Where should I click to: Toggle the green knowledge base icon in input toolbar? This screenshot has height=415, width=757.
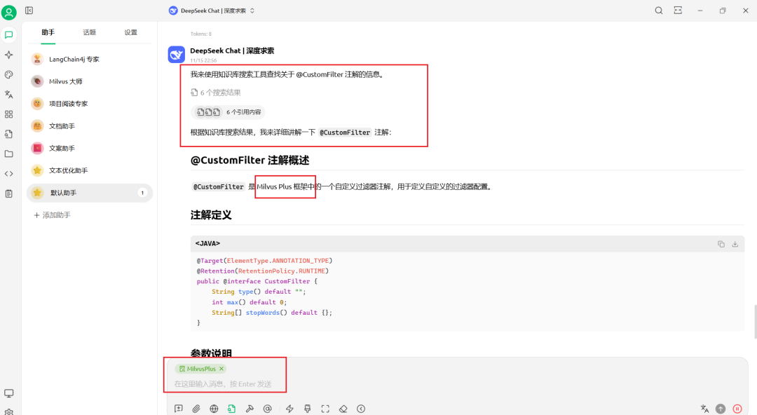click(232, 409)
